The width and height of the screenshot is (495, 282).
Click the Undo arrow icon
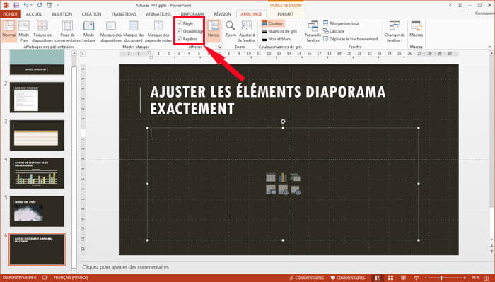tap(26, 5)
